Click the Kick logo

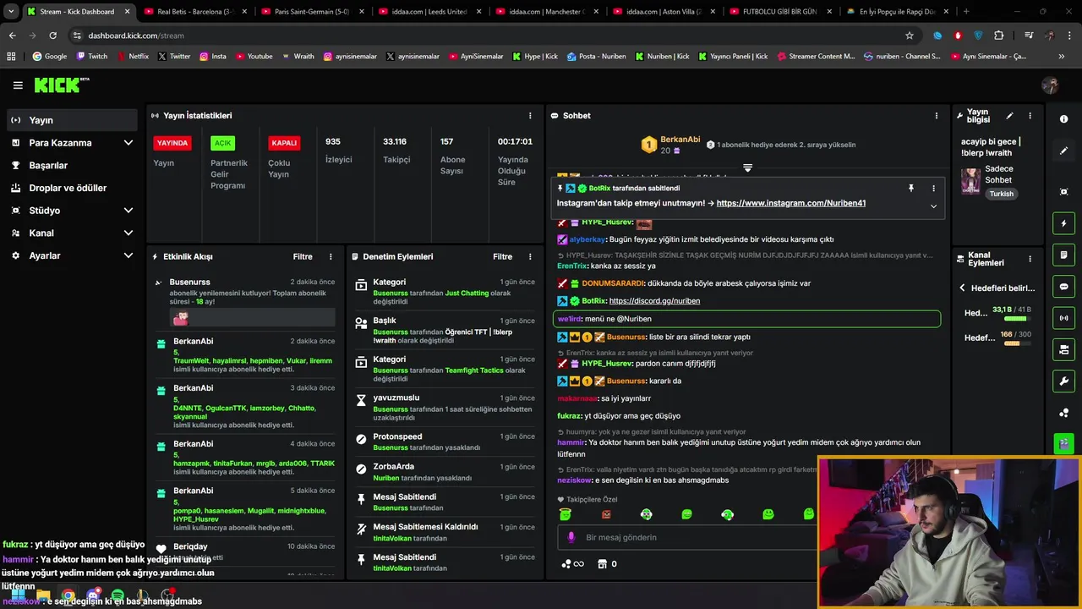pyautogui.click(x=61, y=85)
